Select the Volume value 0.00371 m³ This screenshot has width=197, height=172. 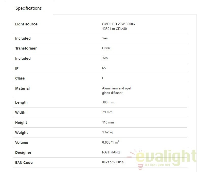click(111, 142)
